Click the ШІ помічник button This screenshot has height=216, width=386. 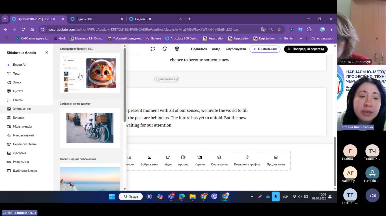tap(265, 49)
